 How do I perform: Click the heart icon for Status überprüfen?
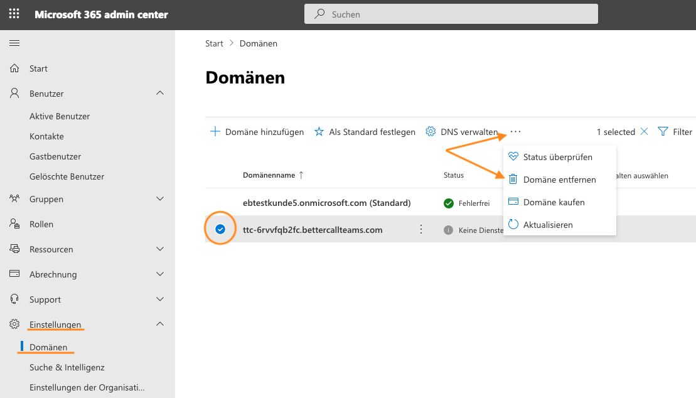[x=513, y=156]
